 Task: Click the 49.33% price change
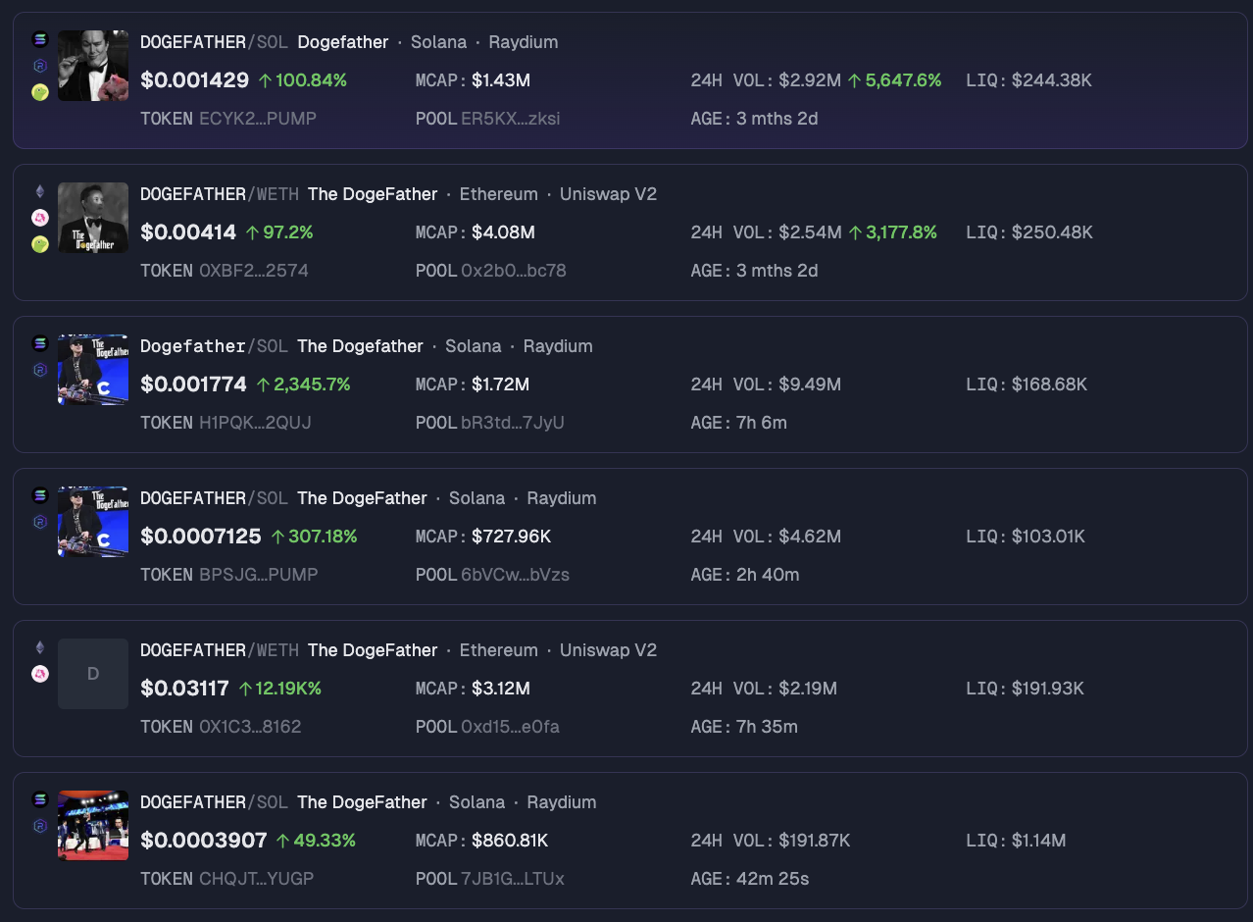point(316,841)
